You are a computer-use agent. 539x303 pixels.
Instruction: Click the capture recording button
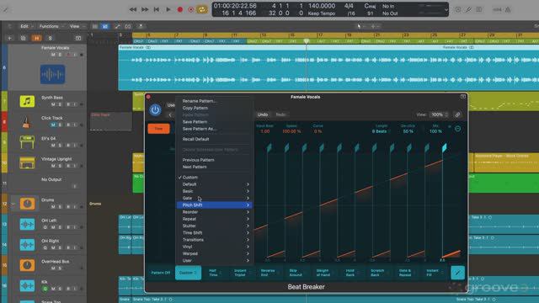coord(191,9)
